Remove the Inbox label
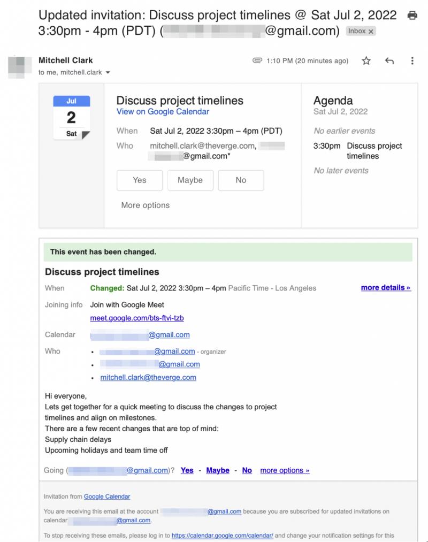 [372, 31]
